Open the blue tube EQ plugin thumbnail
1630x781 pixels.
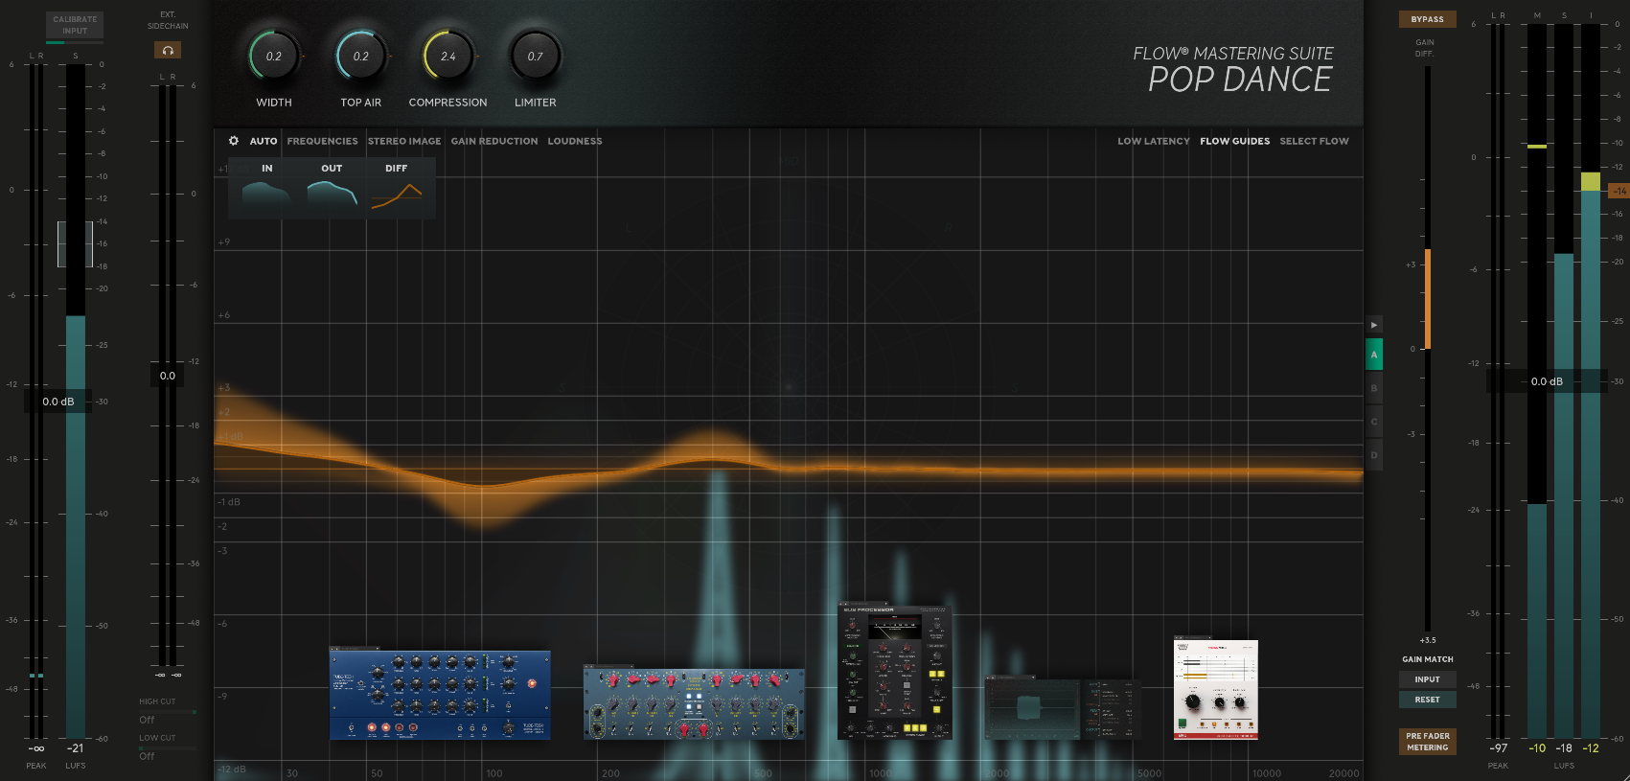[440, 695]
